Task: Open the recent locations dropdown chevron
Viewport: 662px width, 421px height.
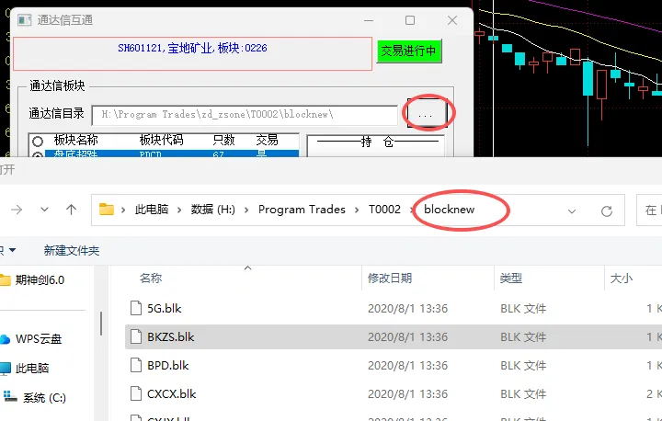Action: coord(44,210)
